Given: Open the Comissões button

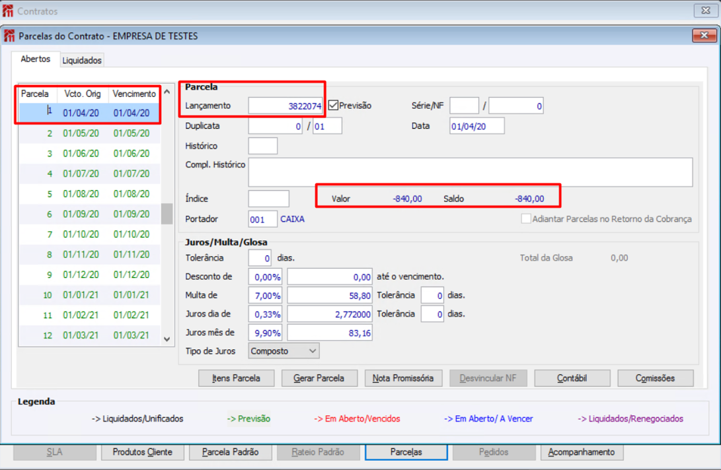Looking at the screenshot, I should [656, 378].
